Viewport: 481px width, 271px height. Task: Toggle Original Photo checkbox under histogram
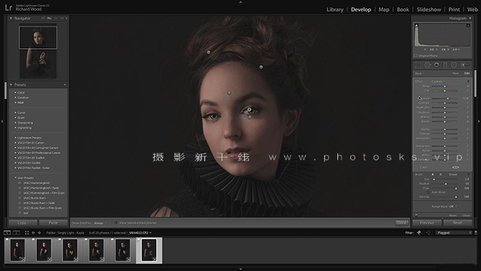(416, 56)
